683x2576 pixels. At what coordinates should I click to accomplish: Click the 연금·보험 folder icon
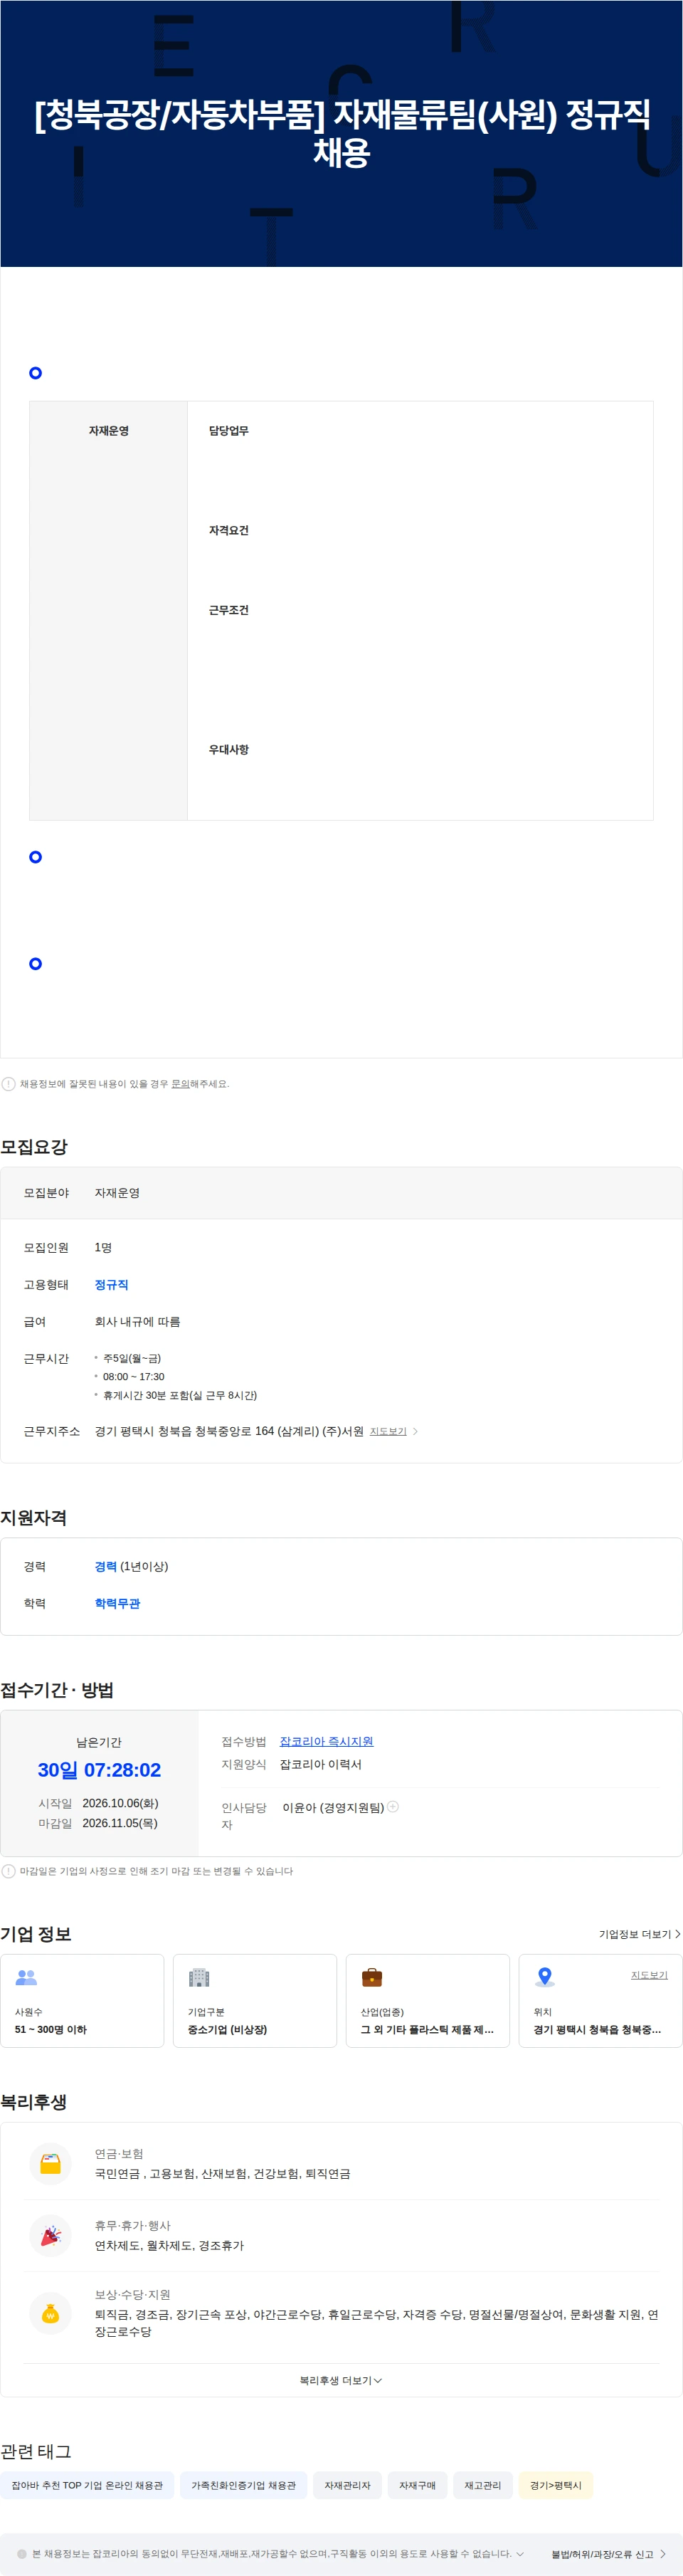(x=50, y=2163)
